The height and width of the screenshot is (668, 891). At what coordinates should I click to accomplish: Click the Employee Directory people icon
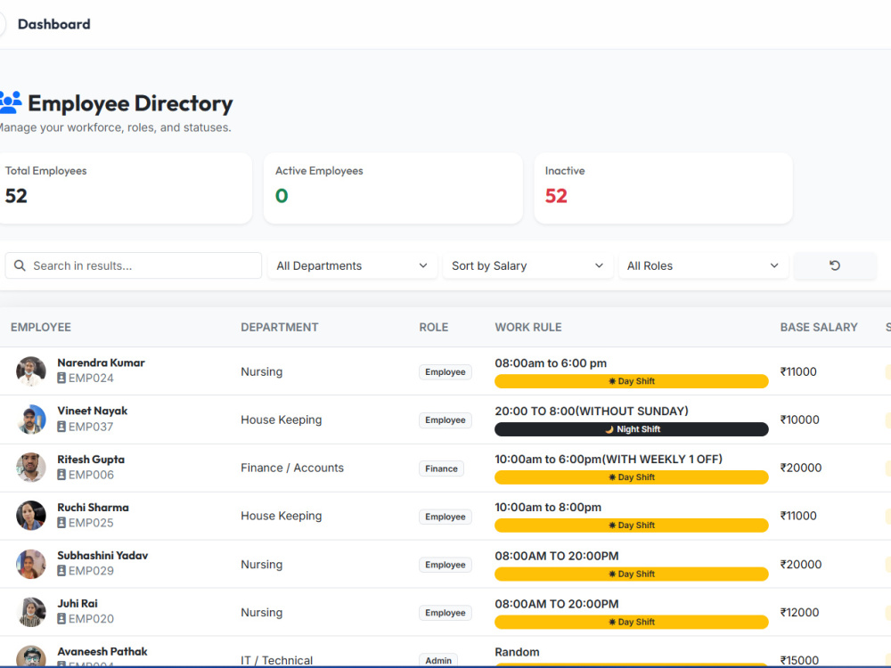click(10, 102)
